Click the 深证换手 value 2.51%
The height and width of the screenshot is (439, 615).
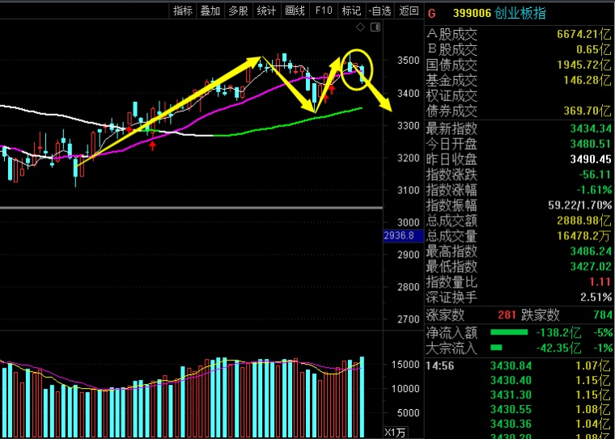tap(596, 297)
